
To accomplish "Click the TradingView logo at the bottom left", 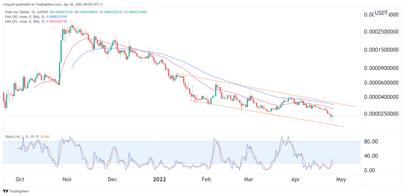I will (16, 191).
